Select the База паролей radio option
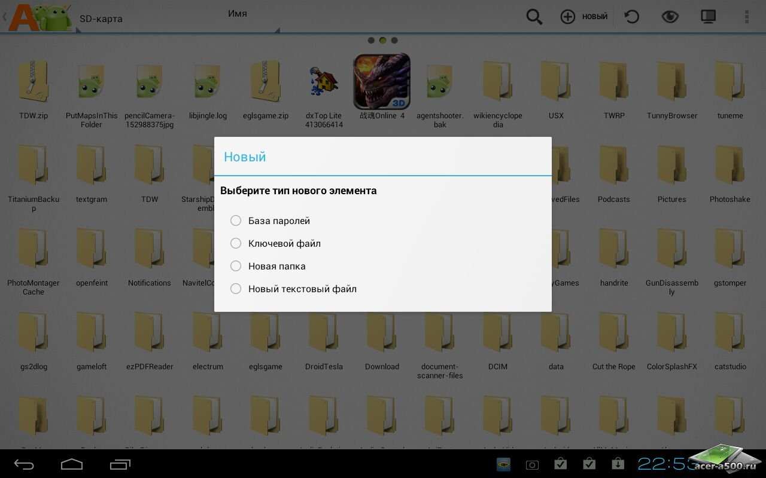Image resolution: width=766 pixels, height=478 pixels. click(x=236, y=221)
